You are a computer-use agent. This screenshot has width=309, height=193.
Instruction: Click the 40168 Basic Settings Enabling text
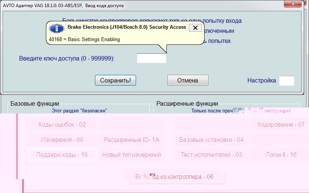pyautogui.click(x=84, y=39)
